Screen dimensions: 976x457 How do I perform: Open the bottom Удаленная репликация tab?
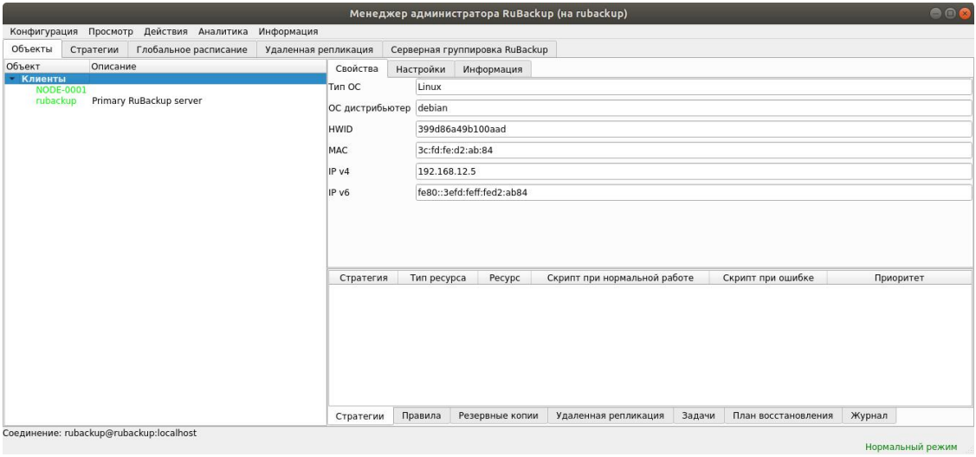coord(610,415)
